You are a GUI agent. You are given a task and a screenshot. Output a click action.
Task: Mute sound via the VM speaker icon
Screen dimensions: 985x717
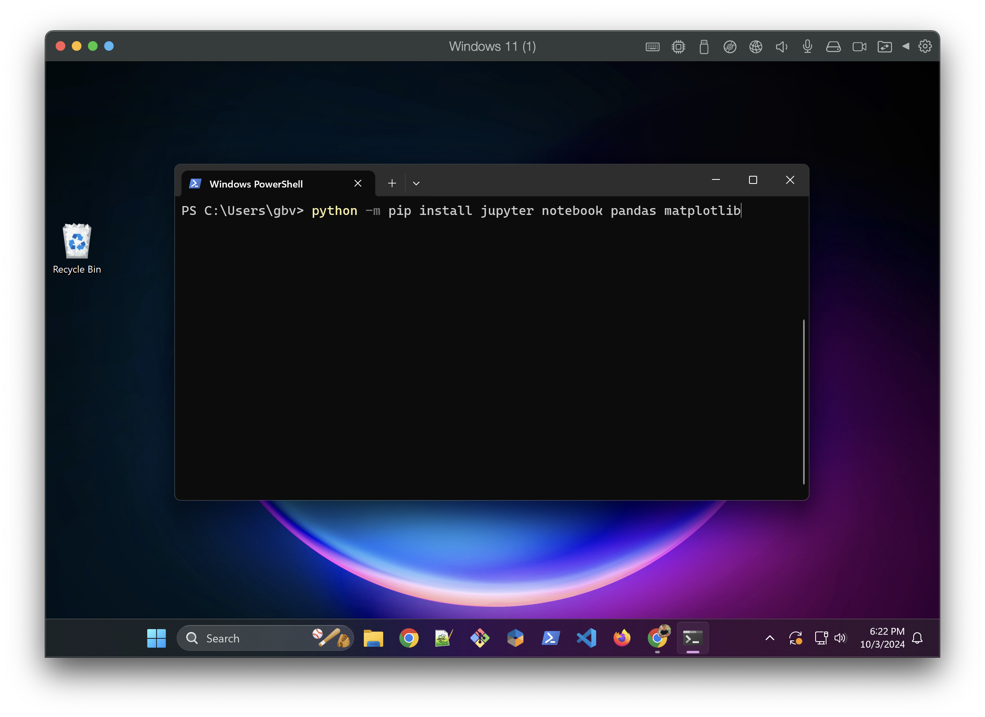click(781, 47)
